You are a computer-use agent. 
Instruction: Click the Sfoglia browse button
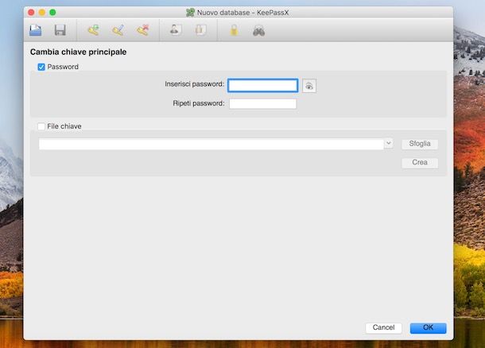420,144
